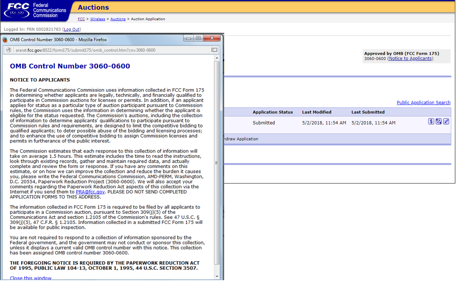Image resolution: width=472 pixels, height=282 pixels.
Task: Click the Log Out link
Action: pyautogui.click(x=71, y=29)
